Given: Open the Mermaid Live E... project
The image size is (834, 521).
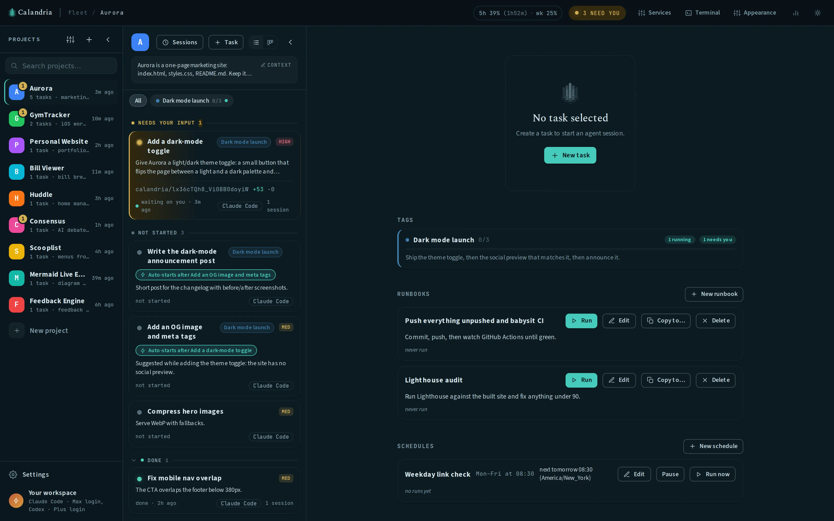Looking at the screenshot, I should (x=61, y=278).
